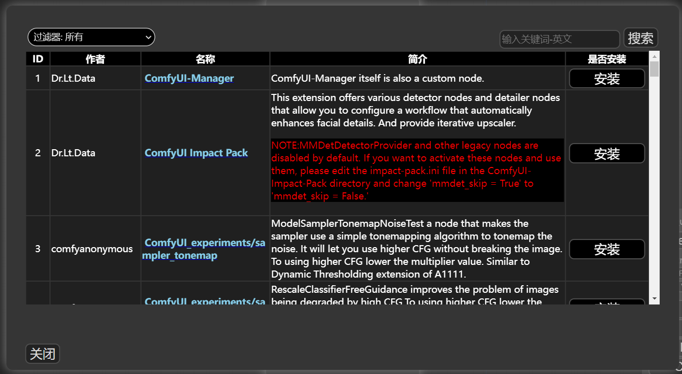Click the dropdown chevron in the filter box
The image size is (682, 374).
(148, 37)
